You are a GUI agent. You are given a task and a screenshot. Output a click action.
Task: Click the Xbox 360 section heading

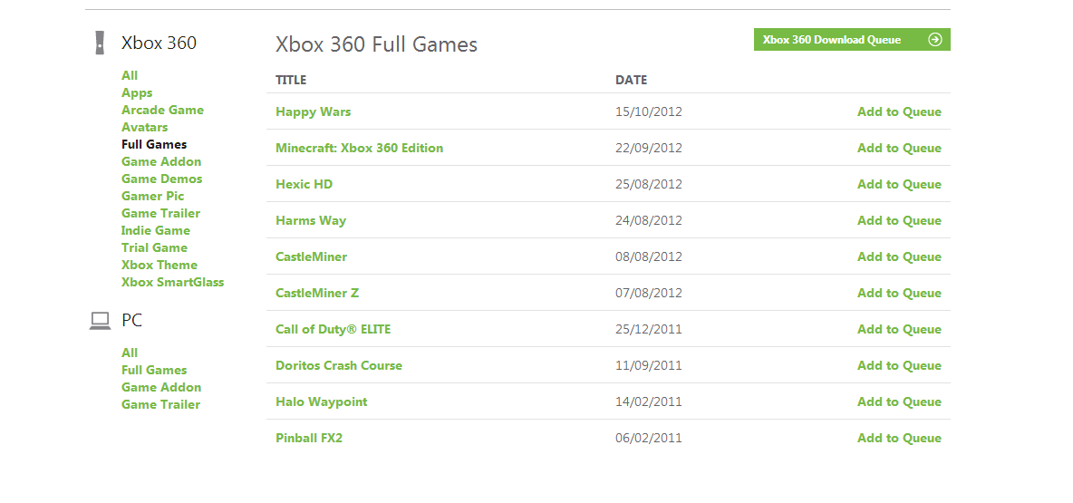[x=159, y=43]
